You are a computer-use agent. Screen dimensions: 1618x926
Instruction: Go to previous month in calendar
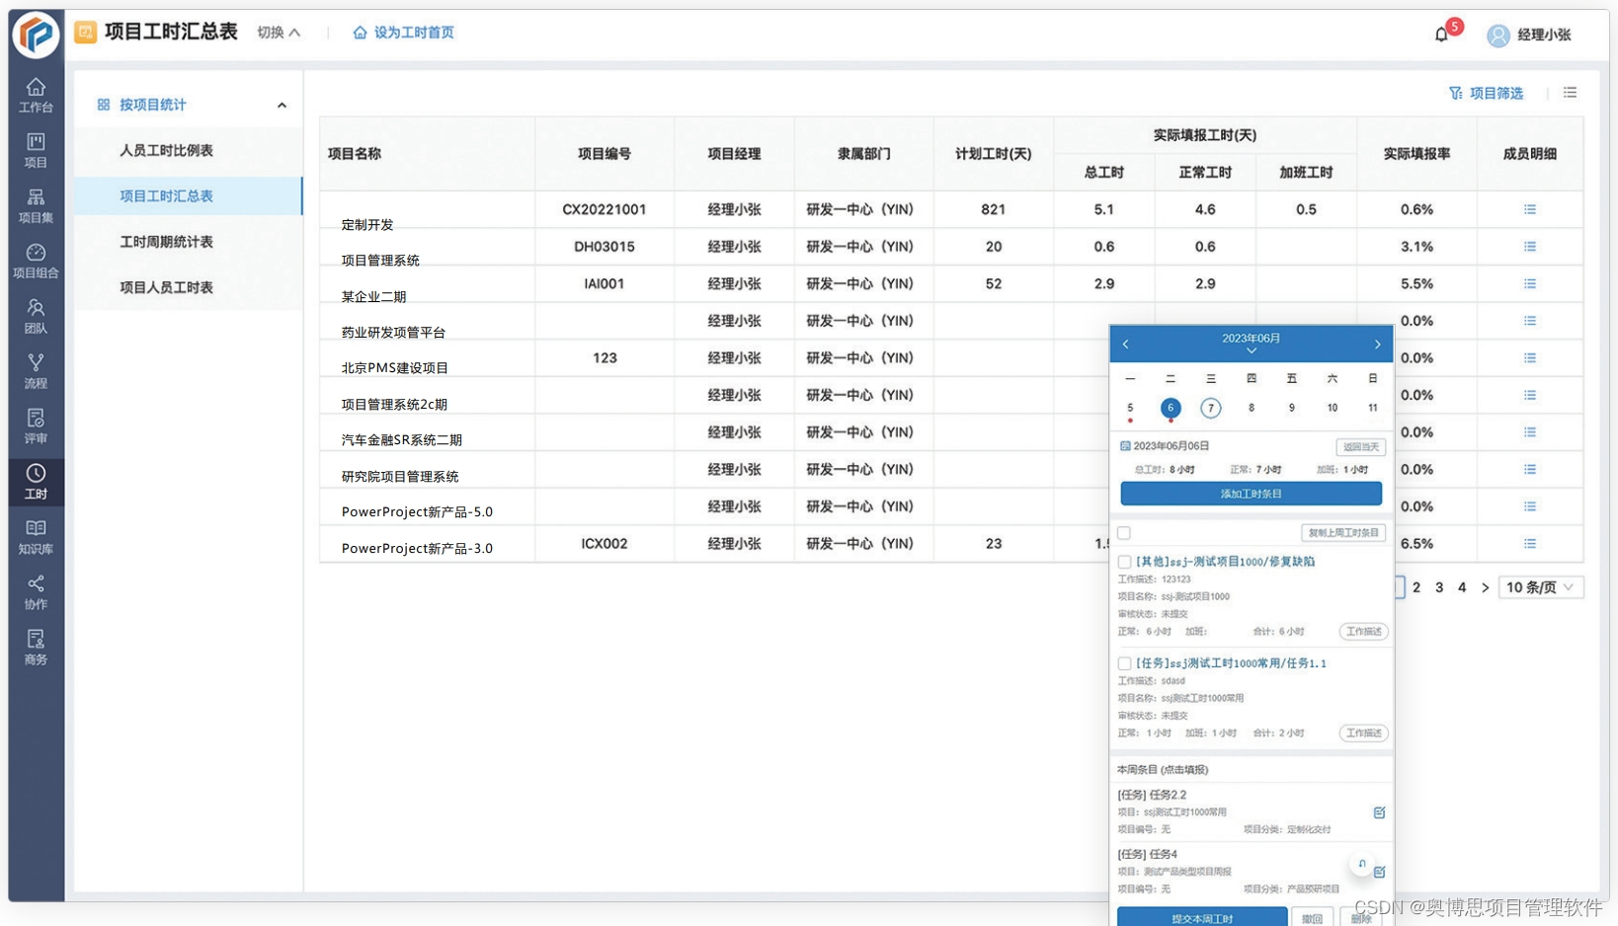point(1125,344)
